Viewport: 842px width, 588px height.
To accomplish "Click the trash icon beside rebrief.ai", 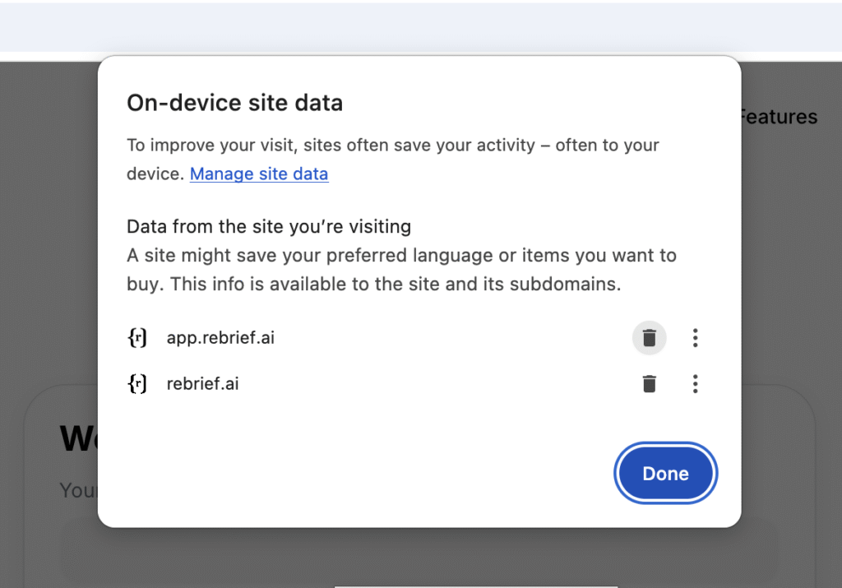I will click(x=650, y=384).
